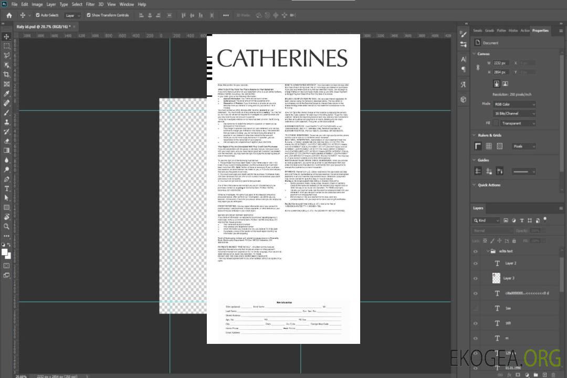Image resolution: width=567 pixels, height=378 pixels.
Task: Select the Path Selection arrow tool
Action: click(x=6, y=198)
